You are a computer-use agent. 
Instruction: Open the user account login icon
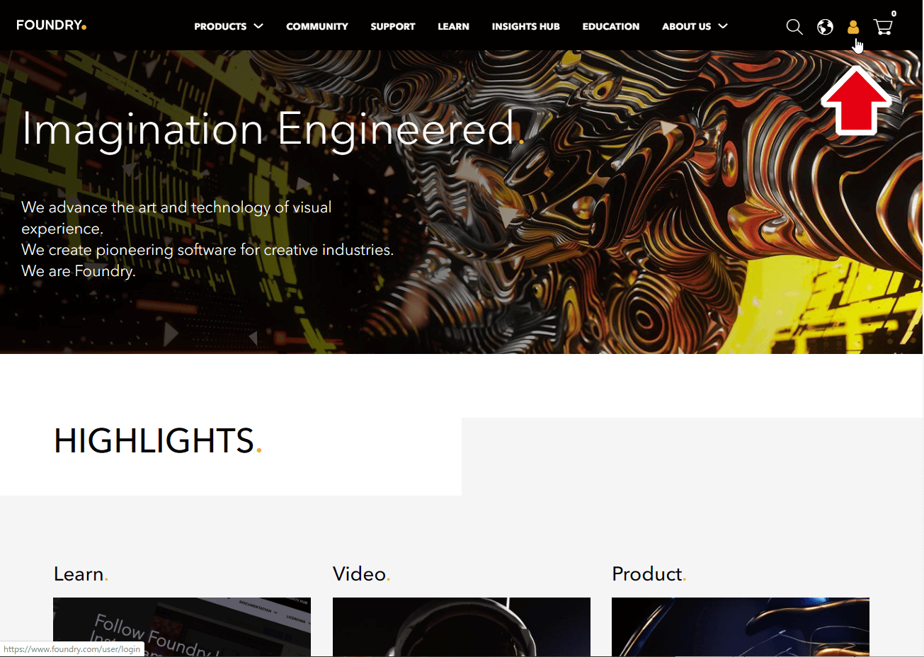click(853, 27)
